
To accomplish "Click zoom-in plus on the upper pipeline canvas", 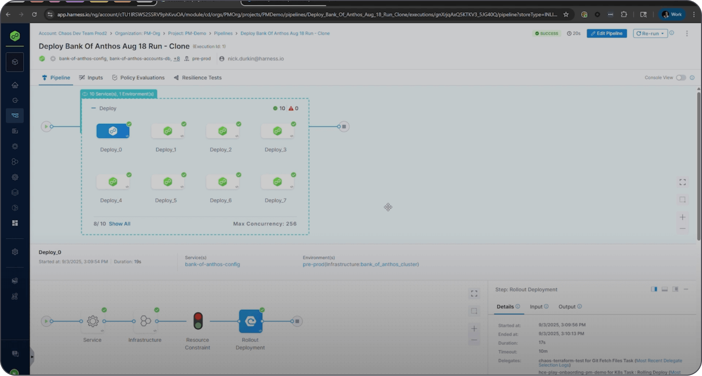I will point(682,217).
